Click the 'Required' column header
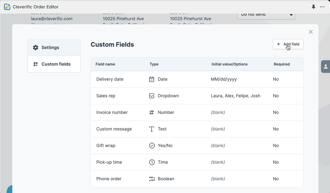Image resolution: width=330 pixels, height=193 pixels. pyautogui.click(x=282, y=64)
